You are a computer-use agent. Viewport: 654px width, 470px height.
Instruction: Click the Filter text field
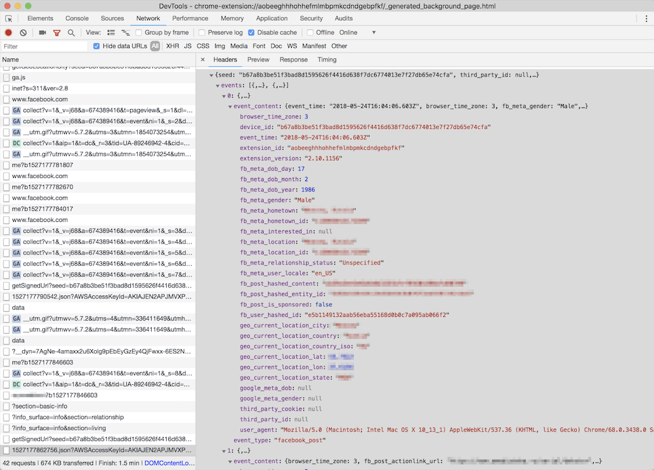tap(44, 46)
